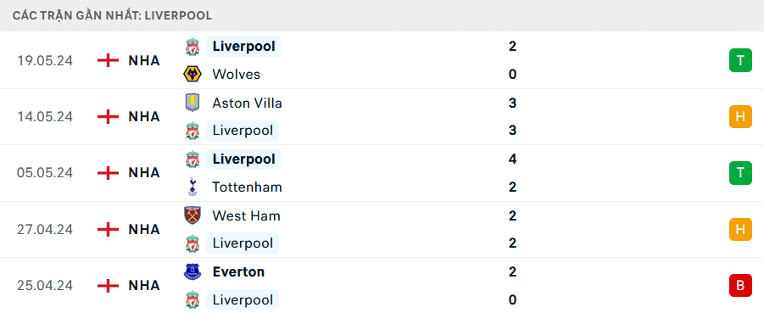This screenshot has height=324, width=764.
Task: Click green T badge for Wolves match
Action: pos(740,61)
